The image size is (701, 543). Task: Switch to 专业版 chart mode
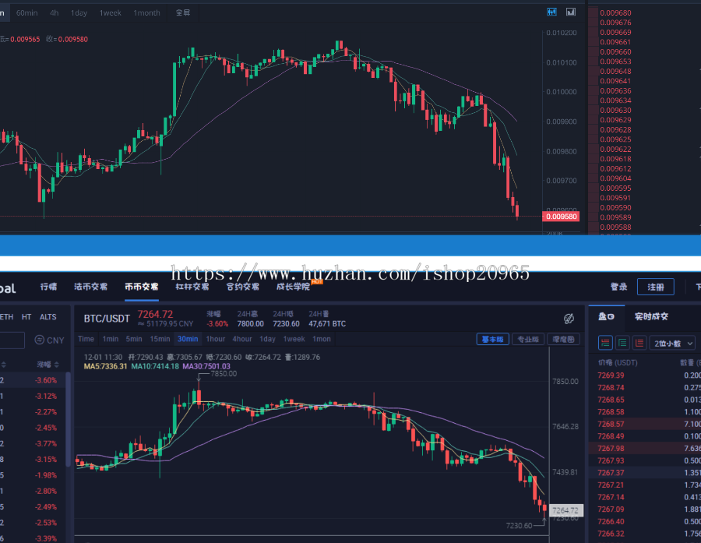(527, 339)
